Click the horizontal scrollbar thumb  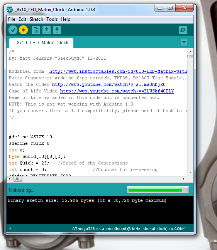(18, 179)
